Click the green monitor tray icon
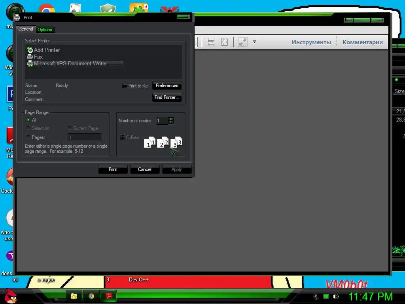This screenshot has width=405, height=304. (x=326, y=297)
